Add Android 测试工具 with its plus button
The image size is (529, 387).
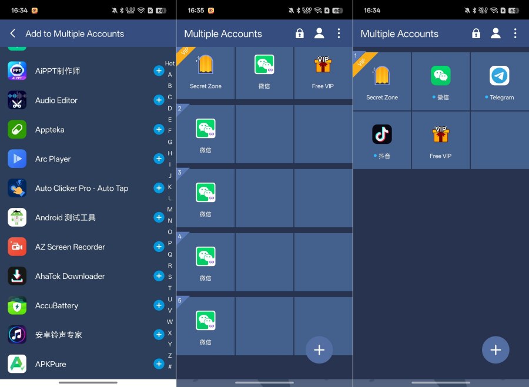click(x=159, y=217)
